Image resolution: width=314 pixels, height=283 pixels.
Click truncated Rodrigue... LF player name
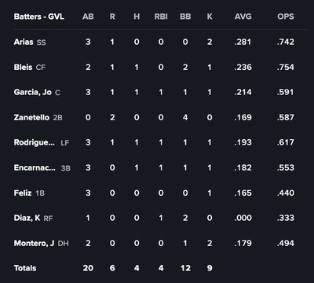[35, 142]
